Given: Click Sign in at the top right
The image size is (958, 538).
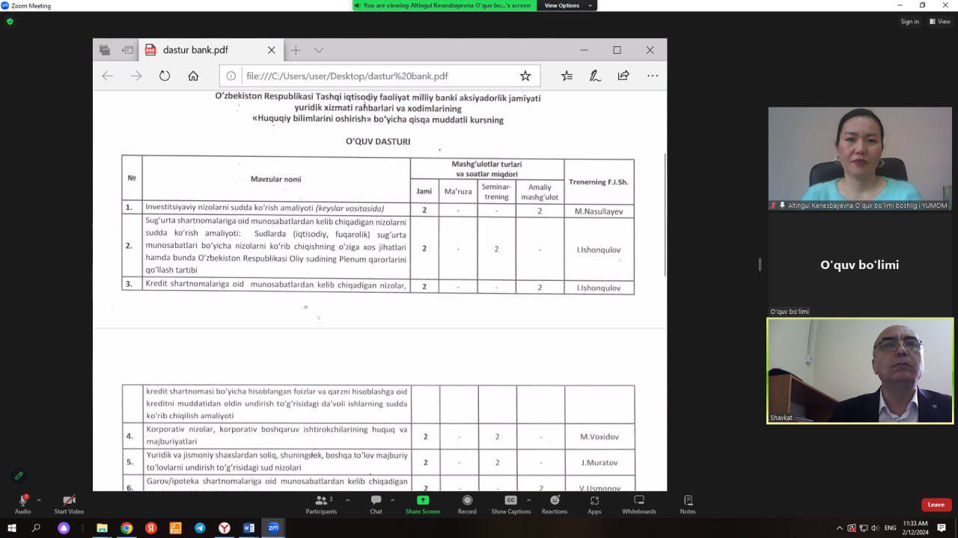Looking at the screenshot, I should (x=909, y=22).
